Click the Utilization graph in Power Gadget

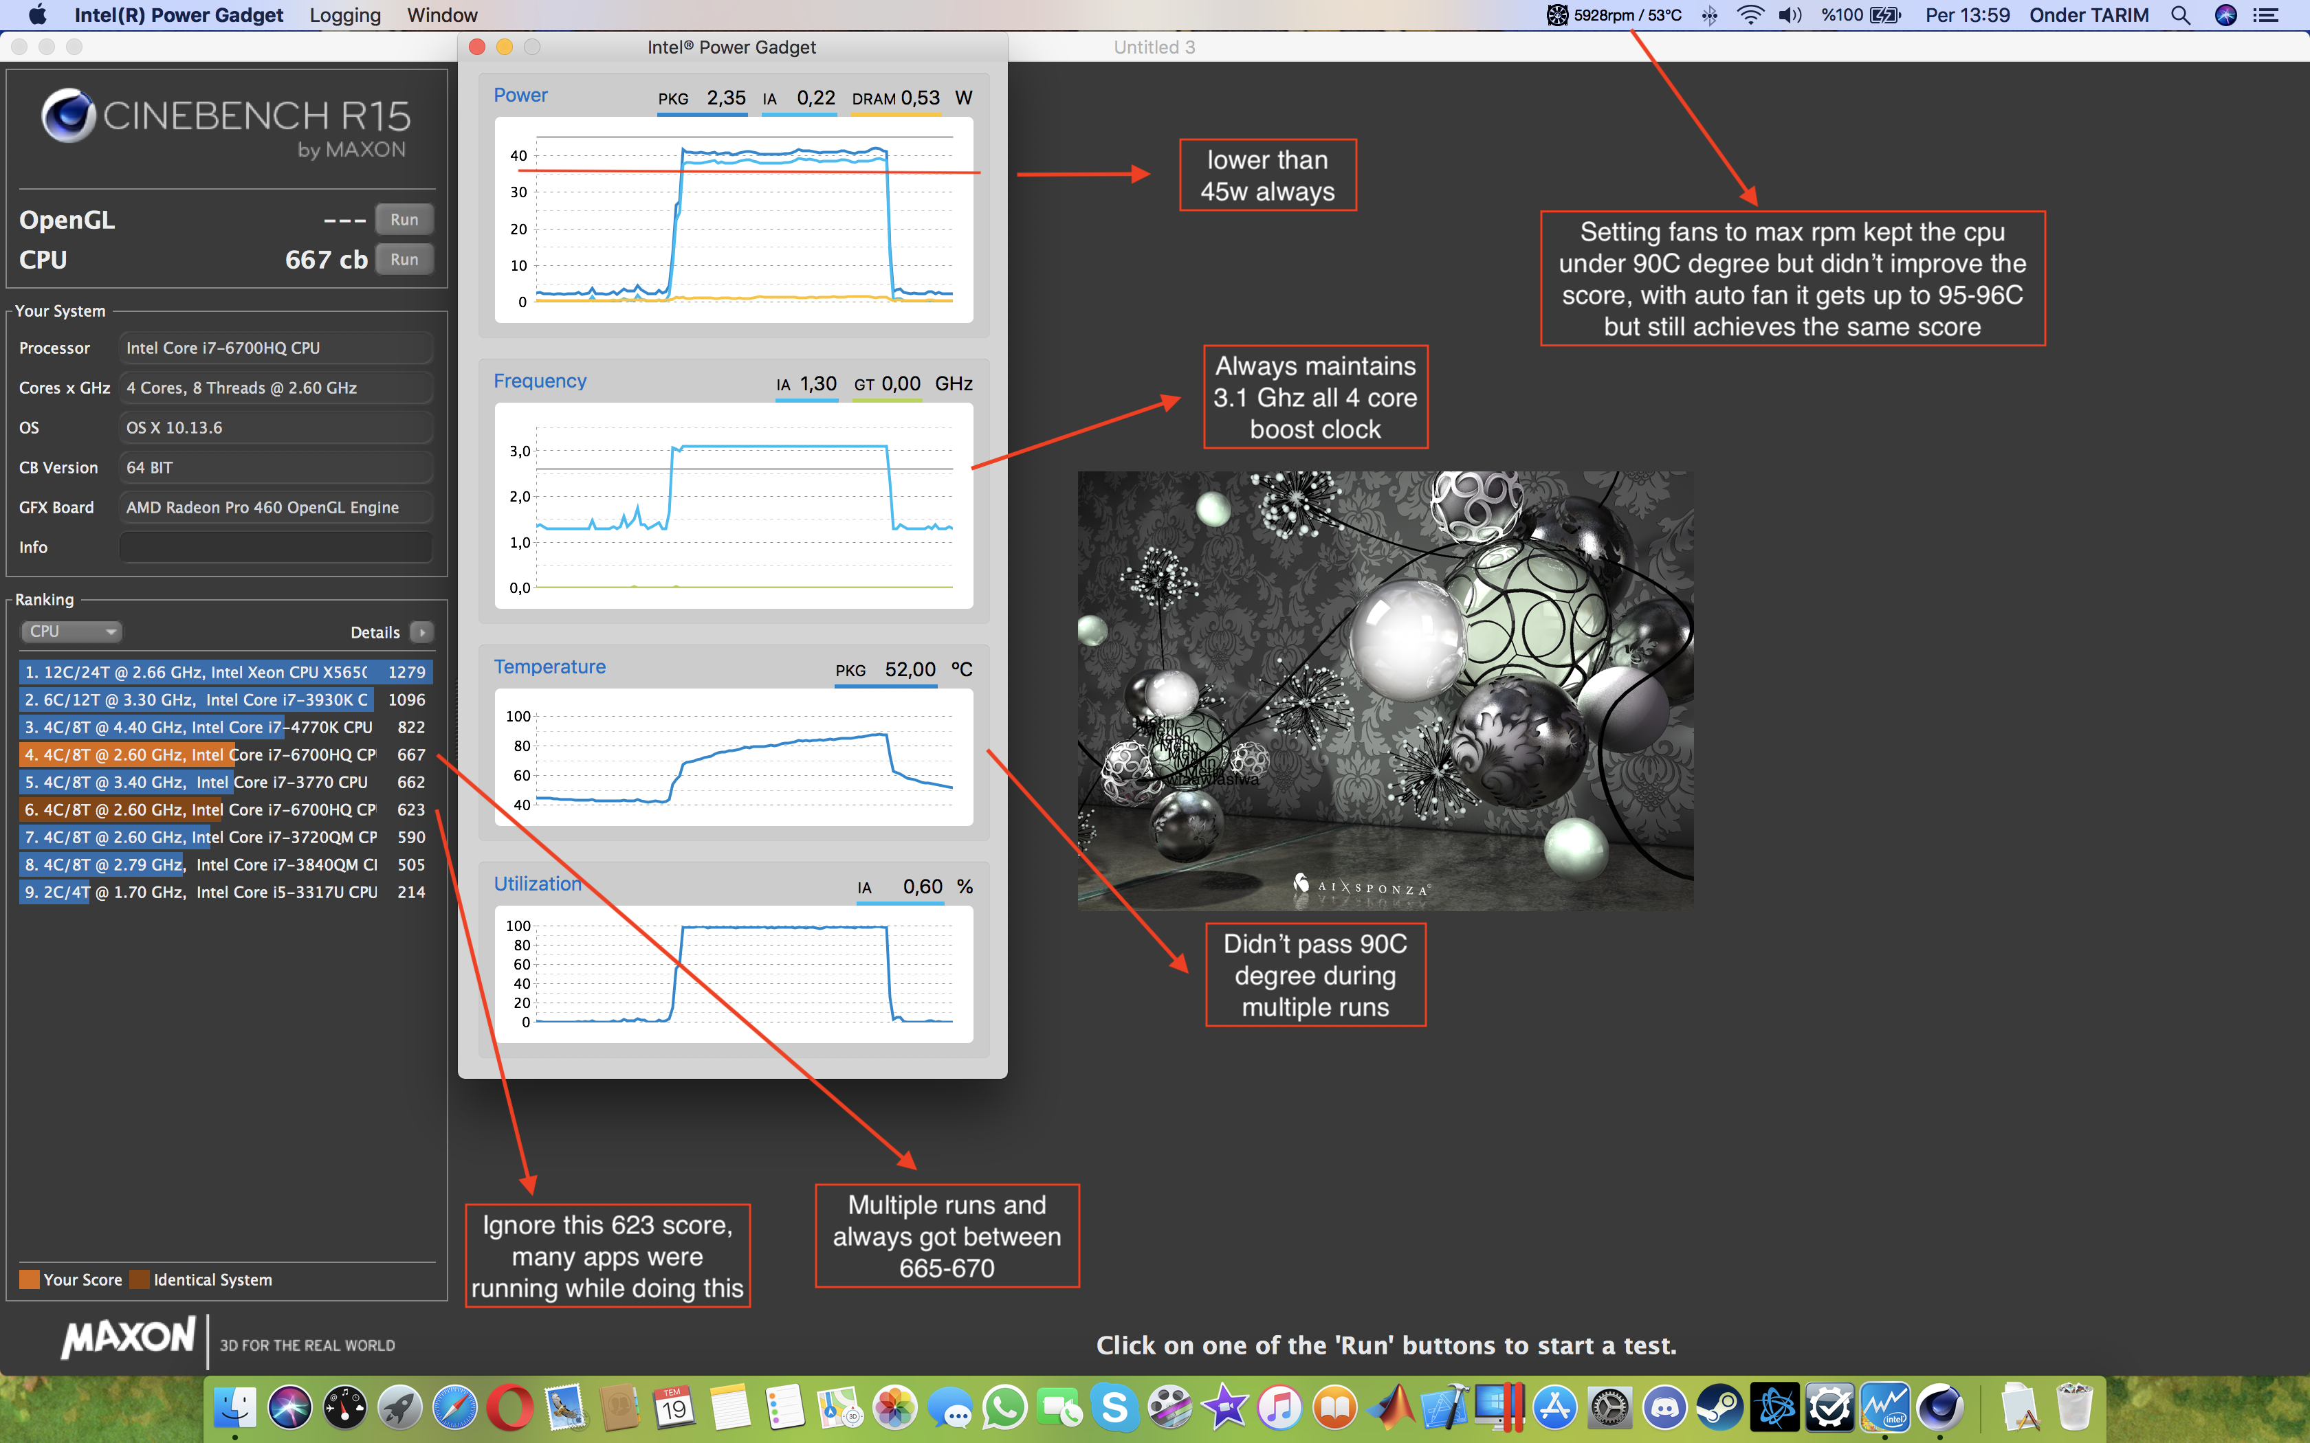coord(733,974)
